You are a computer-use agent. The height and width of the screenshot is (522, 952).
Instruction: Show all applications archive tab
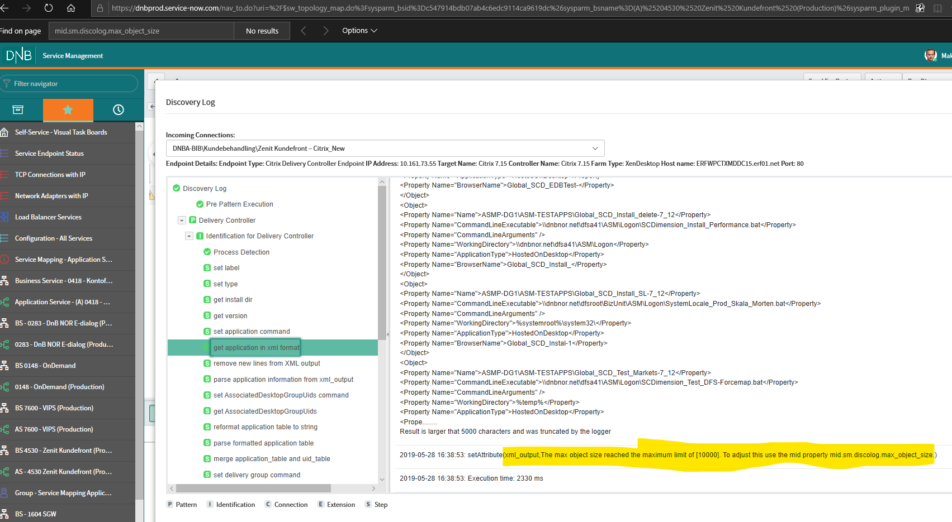(18, 110)
